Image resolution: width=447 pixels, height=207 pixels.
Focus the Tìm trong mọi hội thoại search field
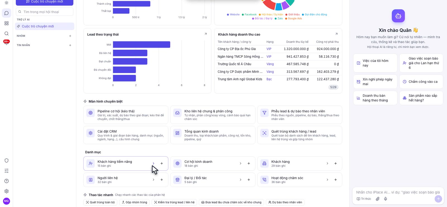(x=45, y=12)
